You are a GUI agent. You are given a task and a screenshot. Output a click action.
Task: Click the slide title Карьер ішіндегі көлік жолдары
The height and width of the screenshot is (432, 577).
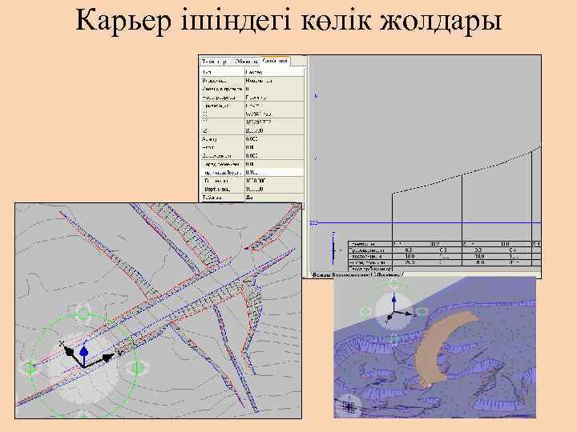point(288,21)
